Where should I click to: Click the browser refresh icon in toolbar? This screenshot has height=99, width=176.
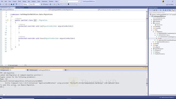pyautogui.click(x=51, y=4)
